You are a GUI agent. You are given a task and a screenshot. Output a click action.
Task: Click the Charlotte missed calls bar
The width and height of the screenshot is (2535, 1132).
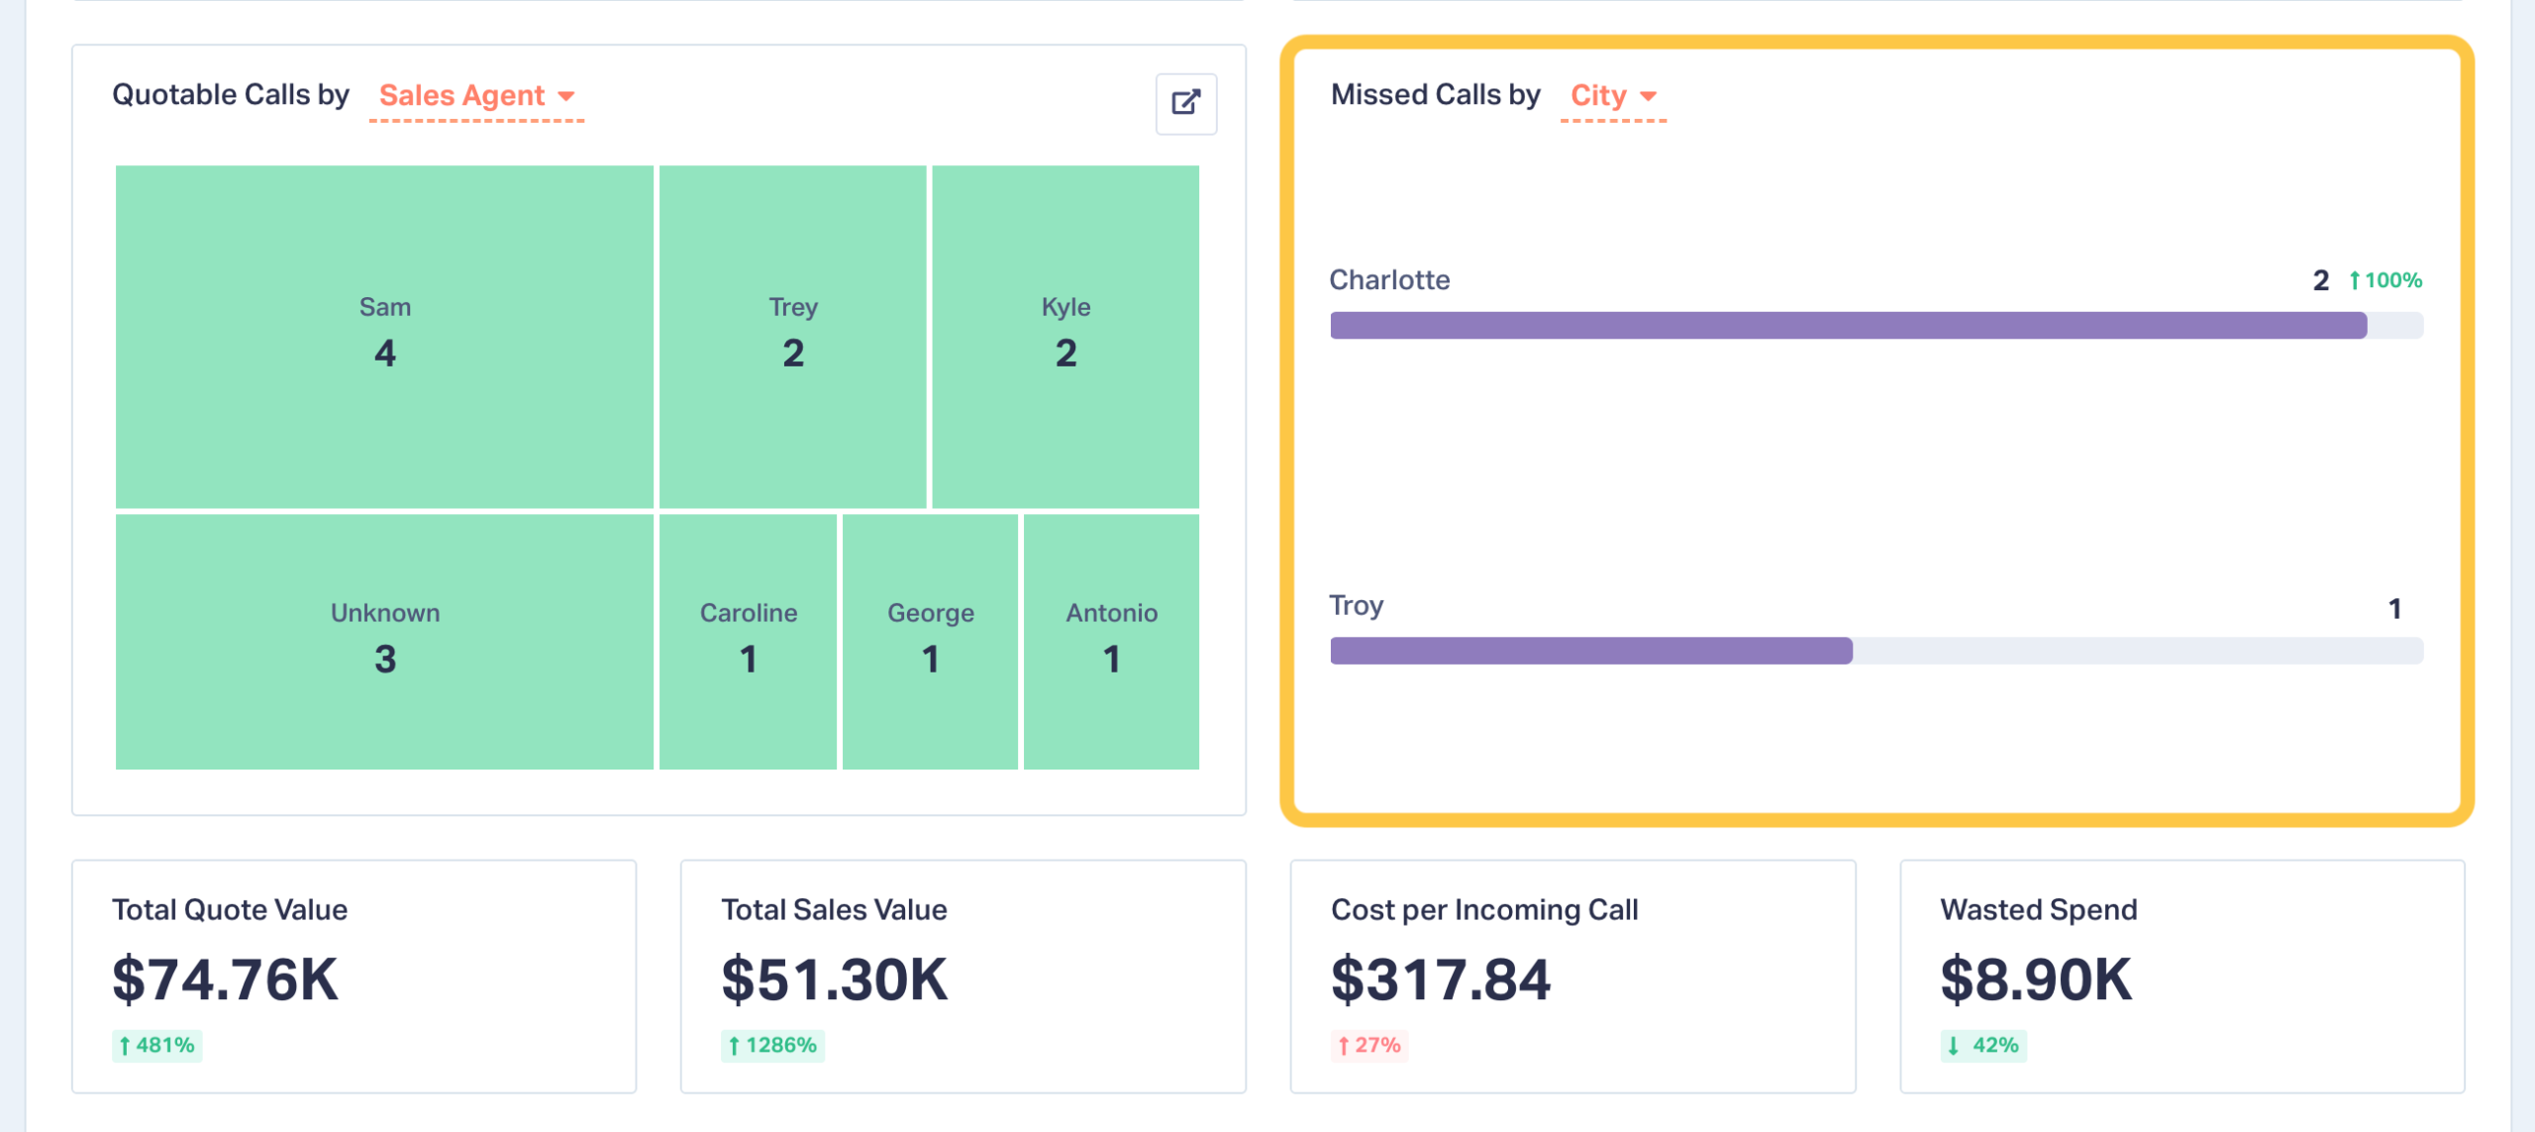[1848, 326]
